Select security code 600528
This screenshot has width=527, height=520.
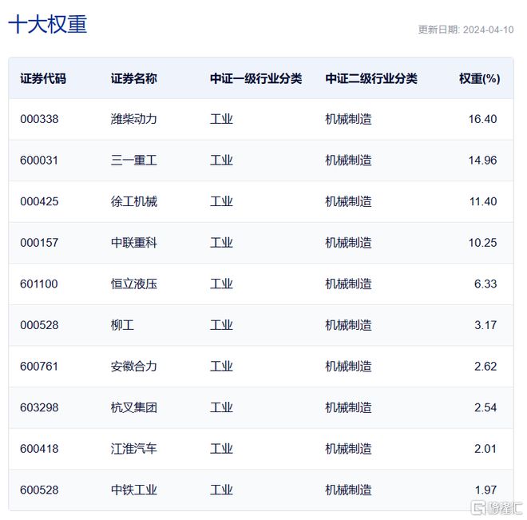point(39,490)
